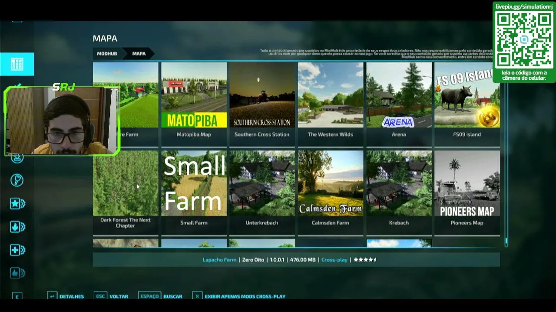This screenshot has height=312, width=556.
Task: Click the 'Unterkrebach' title text
Action: (x=262, y=223)
